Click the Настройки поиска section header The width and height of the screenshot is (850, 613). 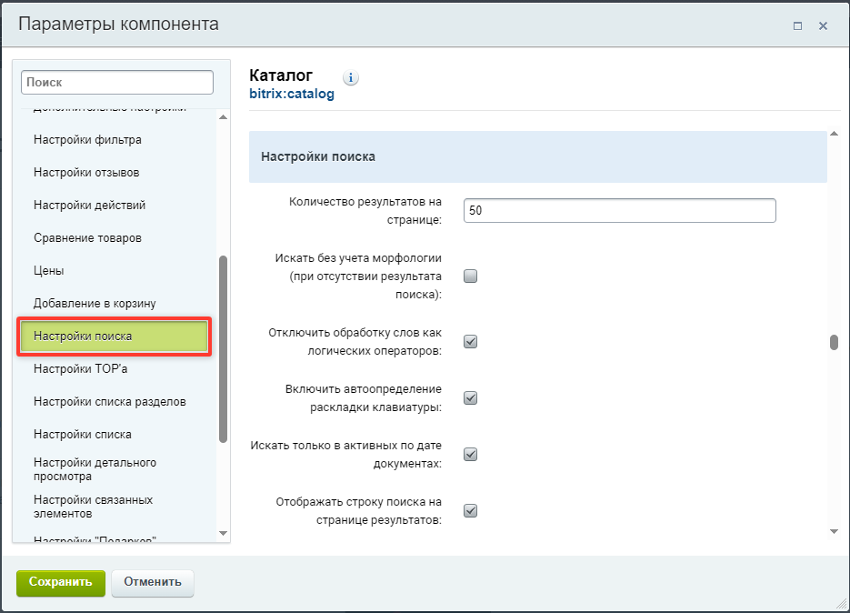pos(538,156)
